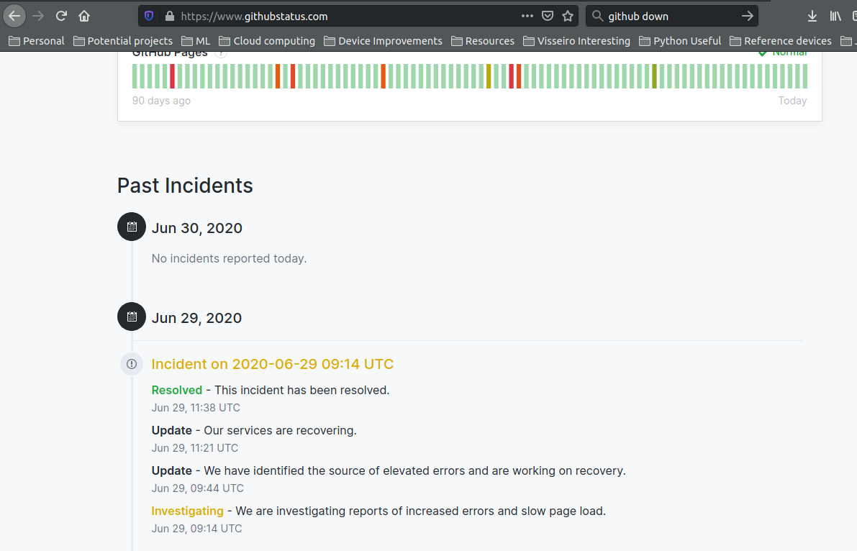Click the tracking protection shield icon
Screen dimensions: 857x551
pyautogui.click(x=149, y=15)
